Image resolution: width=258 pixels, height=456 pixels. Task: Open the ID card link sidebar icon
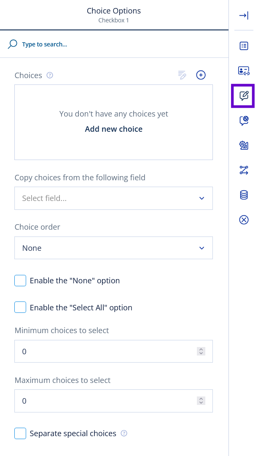pos(244,71)
